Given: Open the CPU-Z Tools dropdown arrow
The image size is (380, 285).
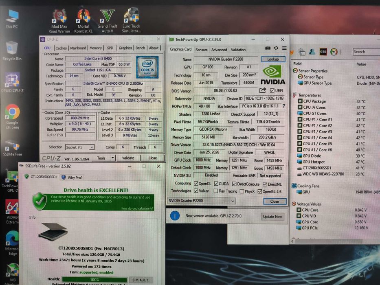Looking at the screenshot, I should (112, 158).
